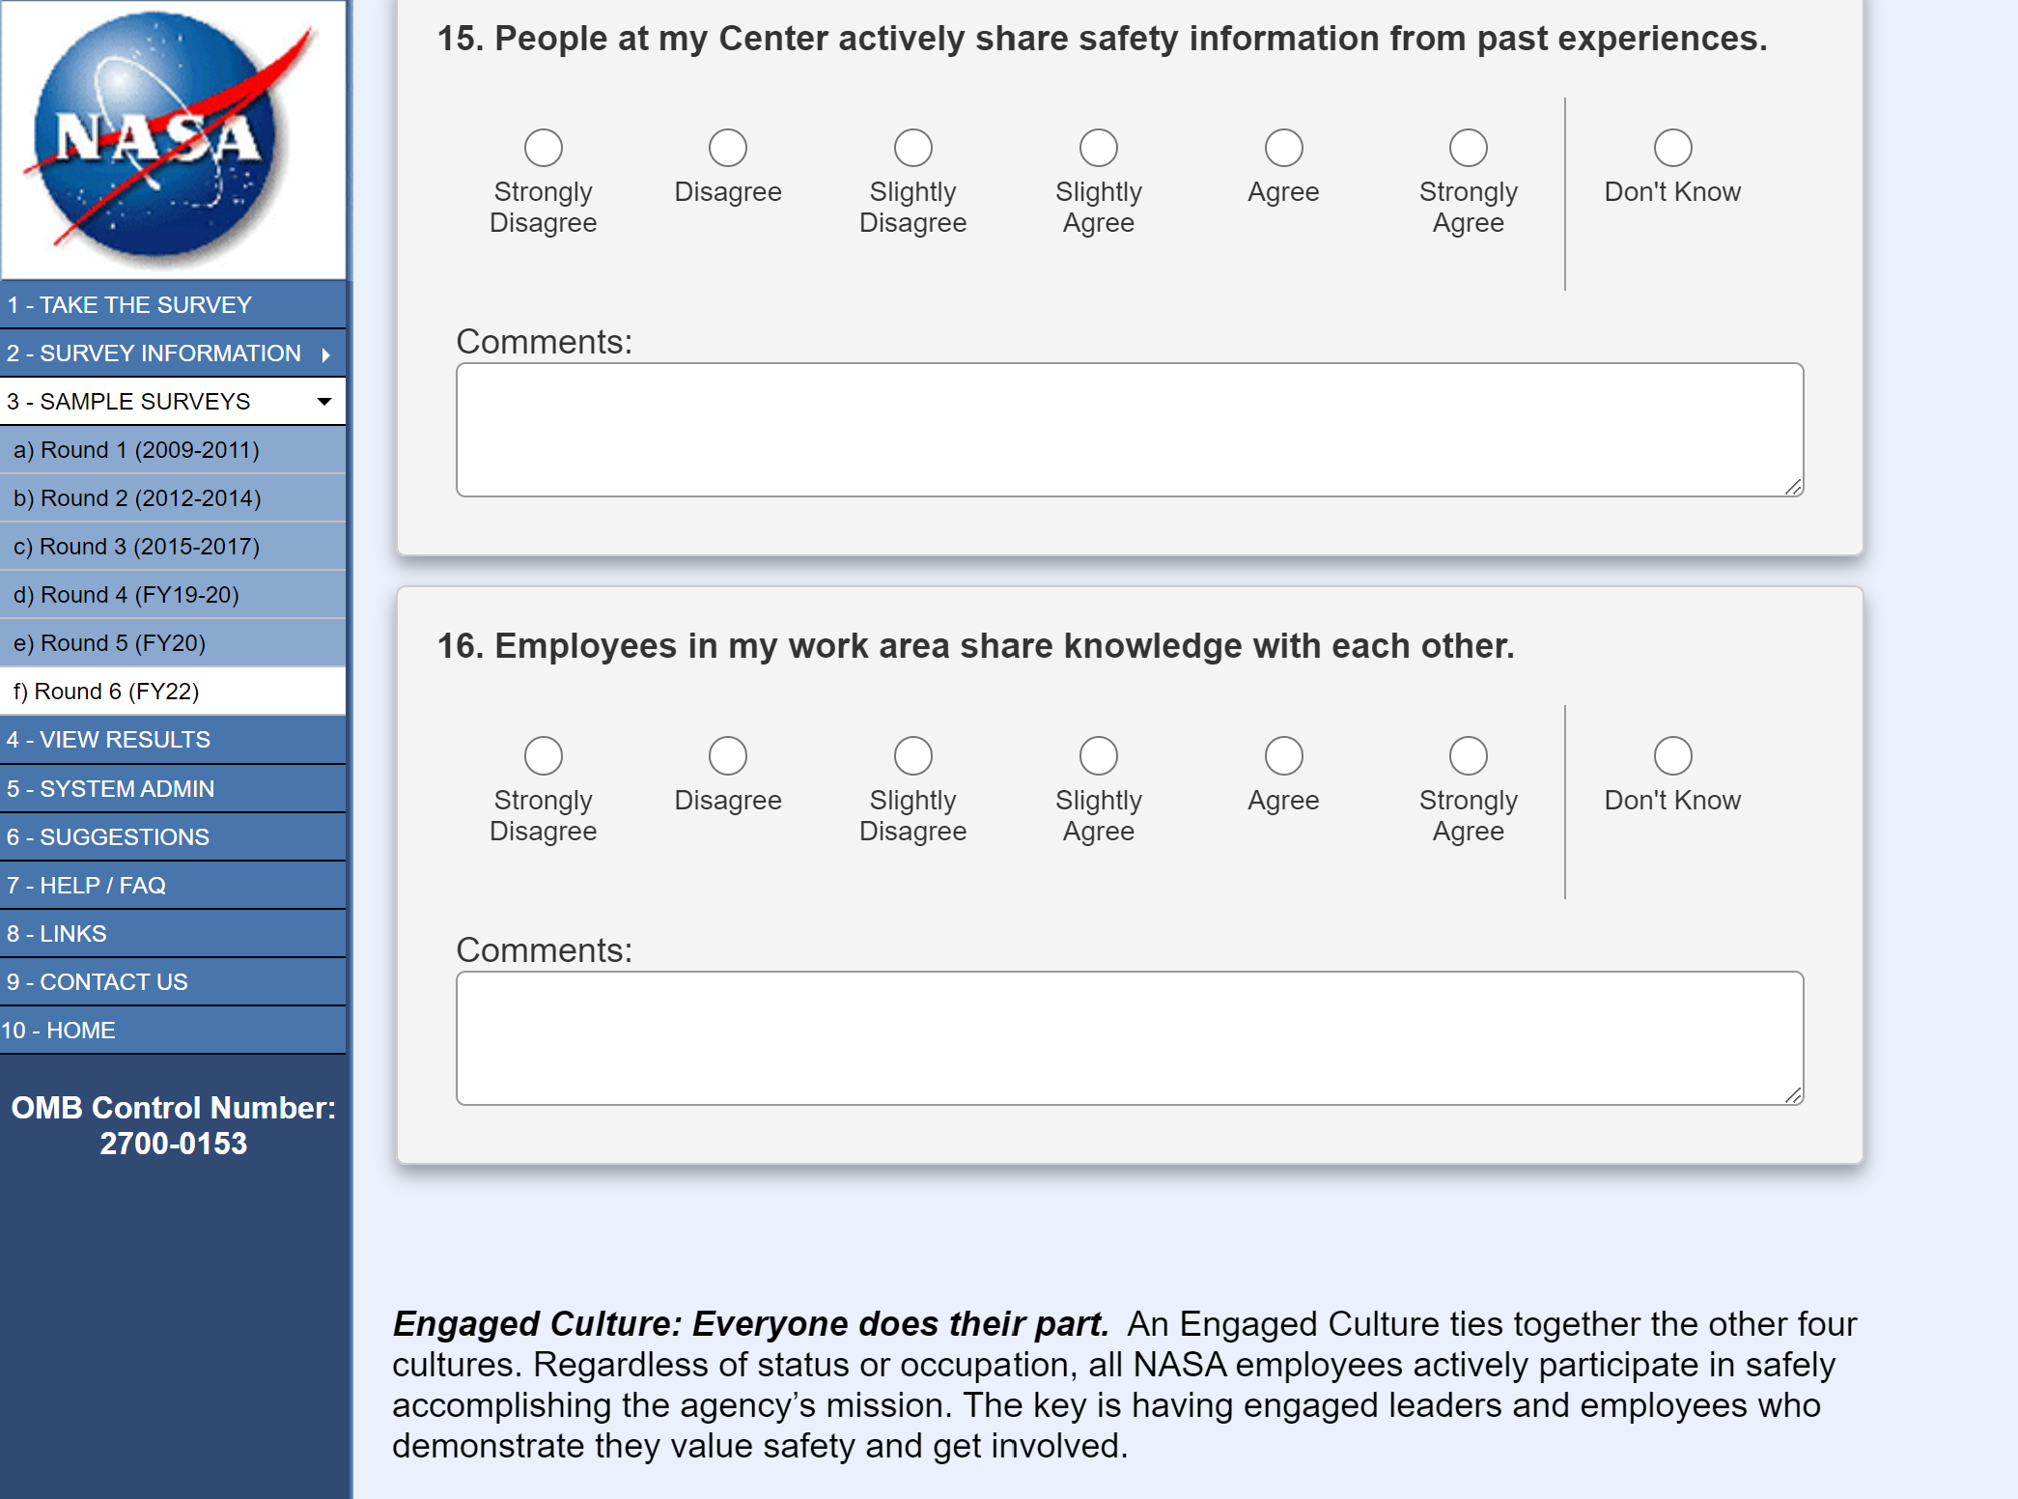The width and height of the screenshot is (2018, 1499).
Task: Collapse the Sample Surveys dropdown arrow
Action: point(324,402)
